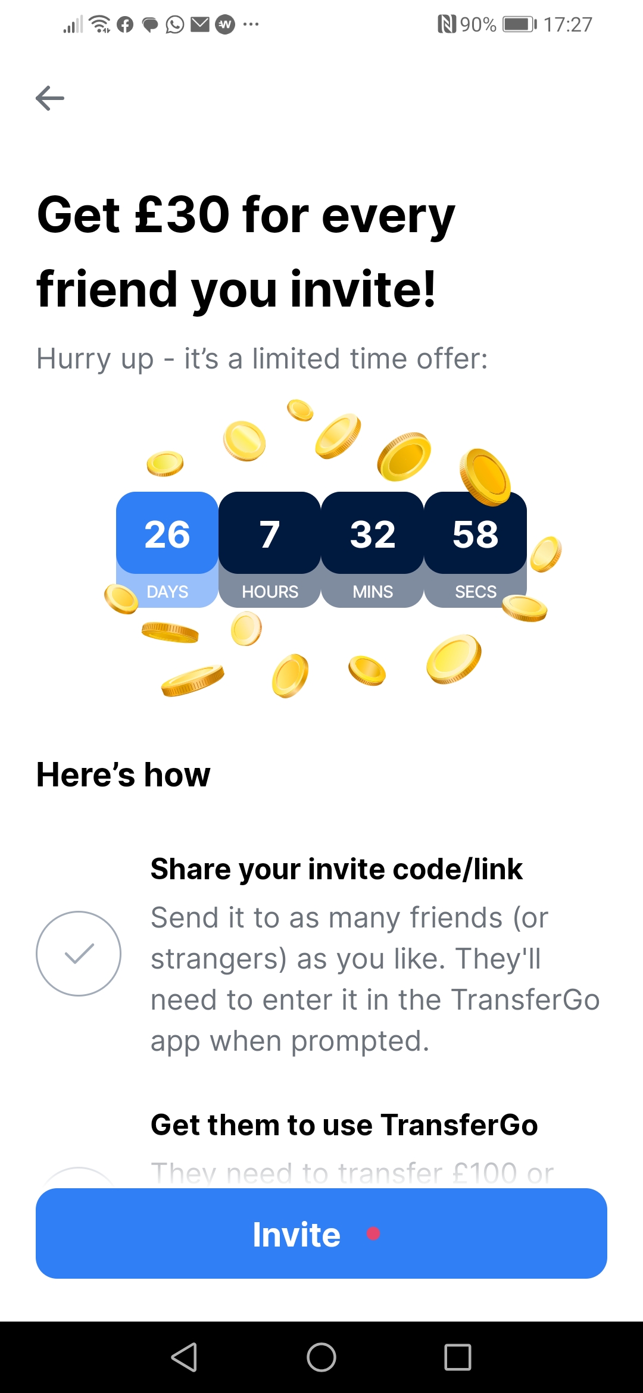Tap the checkmark circle beside share step
The height and width of the screenshot is (1393, 643).
79,953
